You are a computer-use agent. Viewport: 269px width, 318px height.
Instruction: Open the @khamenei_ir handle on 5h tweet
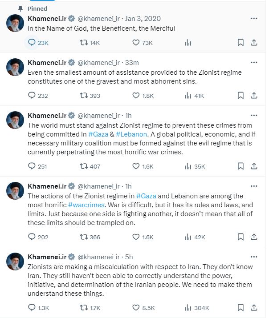pyautogui.click(x=99, y=257)
